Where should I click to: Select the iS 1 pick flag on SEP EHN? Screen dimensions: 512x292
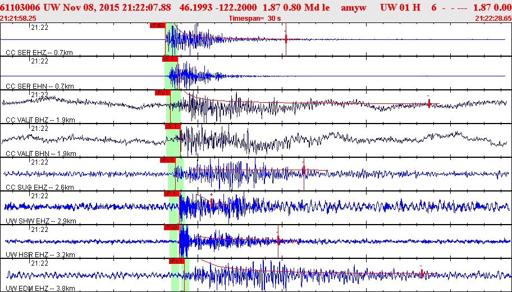click(x=170, y=59)
